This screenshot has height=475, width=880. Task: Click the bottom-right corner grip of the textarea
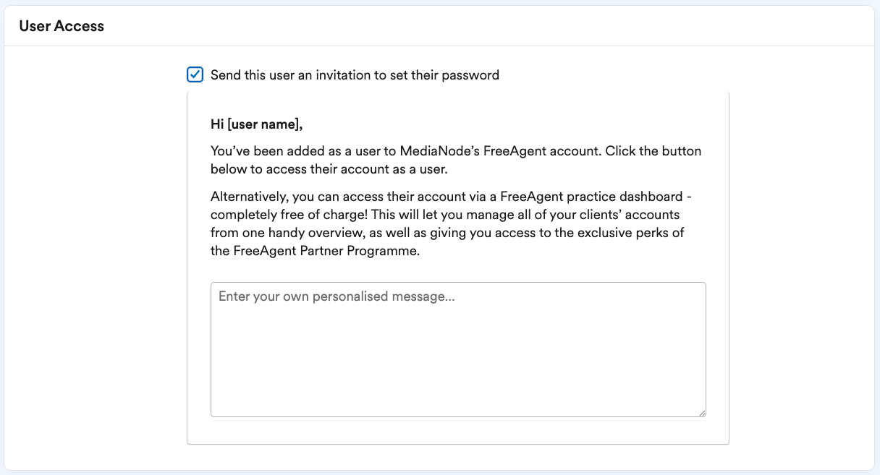click(701, 413)
